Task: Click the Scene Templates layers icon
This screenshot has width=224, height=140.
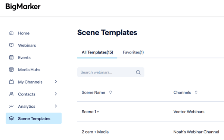Action: (x=12, y=118)
